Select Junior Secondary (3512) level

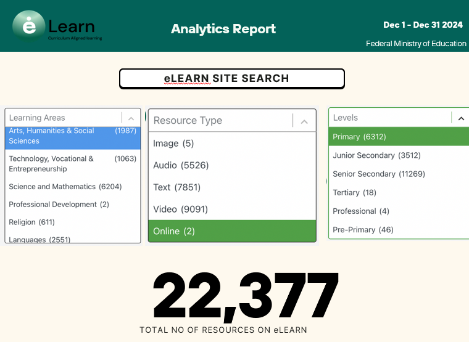point(399,155)
